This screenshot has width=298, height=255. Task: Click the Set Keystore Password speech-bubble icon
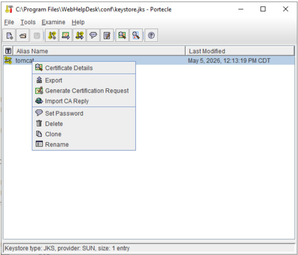[x=93, y=36]
